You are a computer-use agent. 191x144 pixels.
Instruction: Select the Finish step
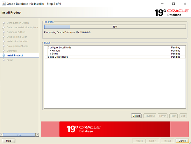tap(10, 60)
